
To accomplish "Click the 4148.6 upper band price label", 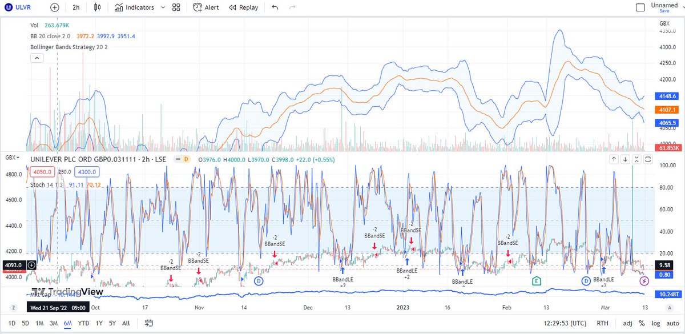I will (x=667, y=96).
